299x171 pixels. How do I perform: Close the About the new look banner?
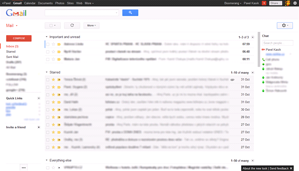click(x=291, y=168)
